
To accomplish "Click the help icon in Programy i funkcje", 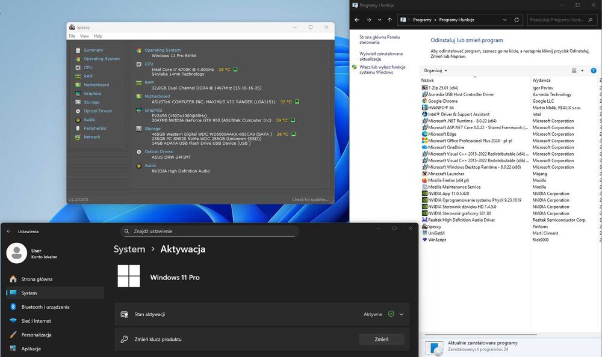I will [594, 70].
